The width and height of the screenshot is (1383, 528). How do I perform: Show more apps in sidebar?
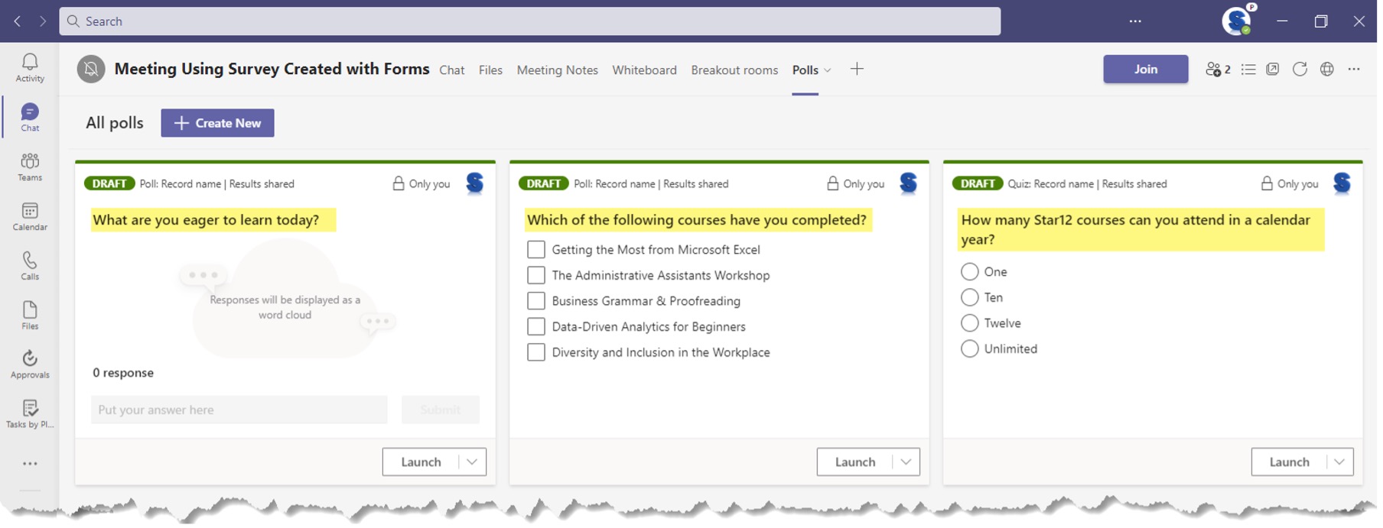[30, 464]
